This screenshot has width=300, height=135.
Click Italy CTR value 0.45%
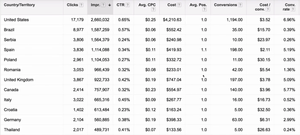[124, 100]
